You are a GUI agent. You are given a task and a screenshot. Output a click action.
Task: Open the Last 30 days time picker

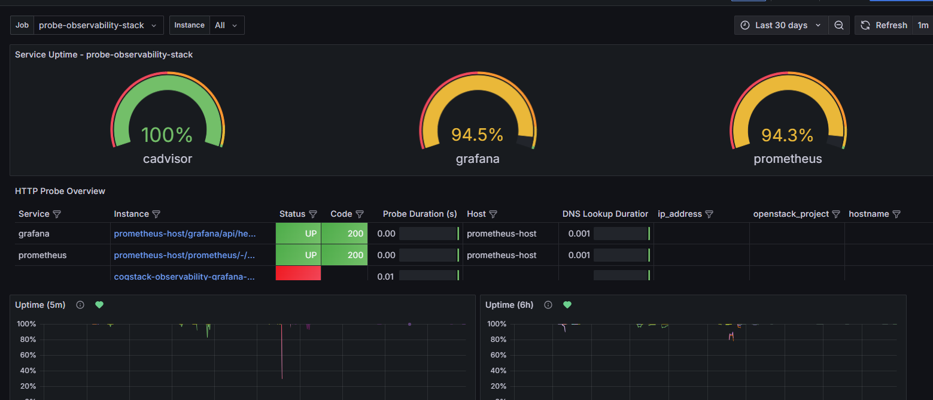[x=781, y=25]
